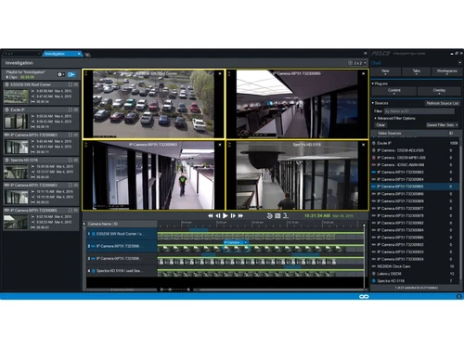Open the ES5230 SW Roof Corner clip thumbnail
Viewport: 464px width, 348px height.
click(x=16, y=97)
